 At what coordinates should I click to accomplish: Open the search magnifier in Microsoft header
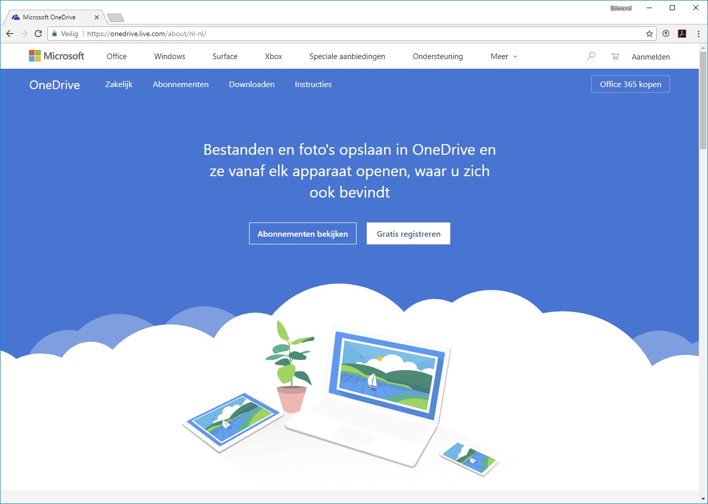pos(591,56)
